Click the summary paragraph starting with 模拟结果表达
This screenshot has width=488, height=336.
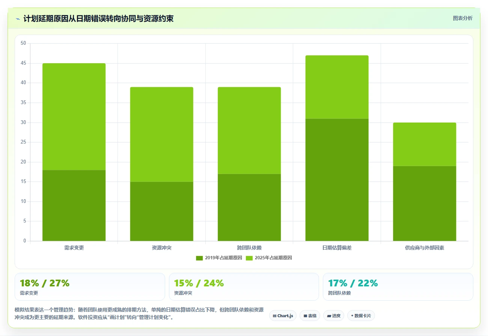[139, 313]
